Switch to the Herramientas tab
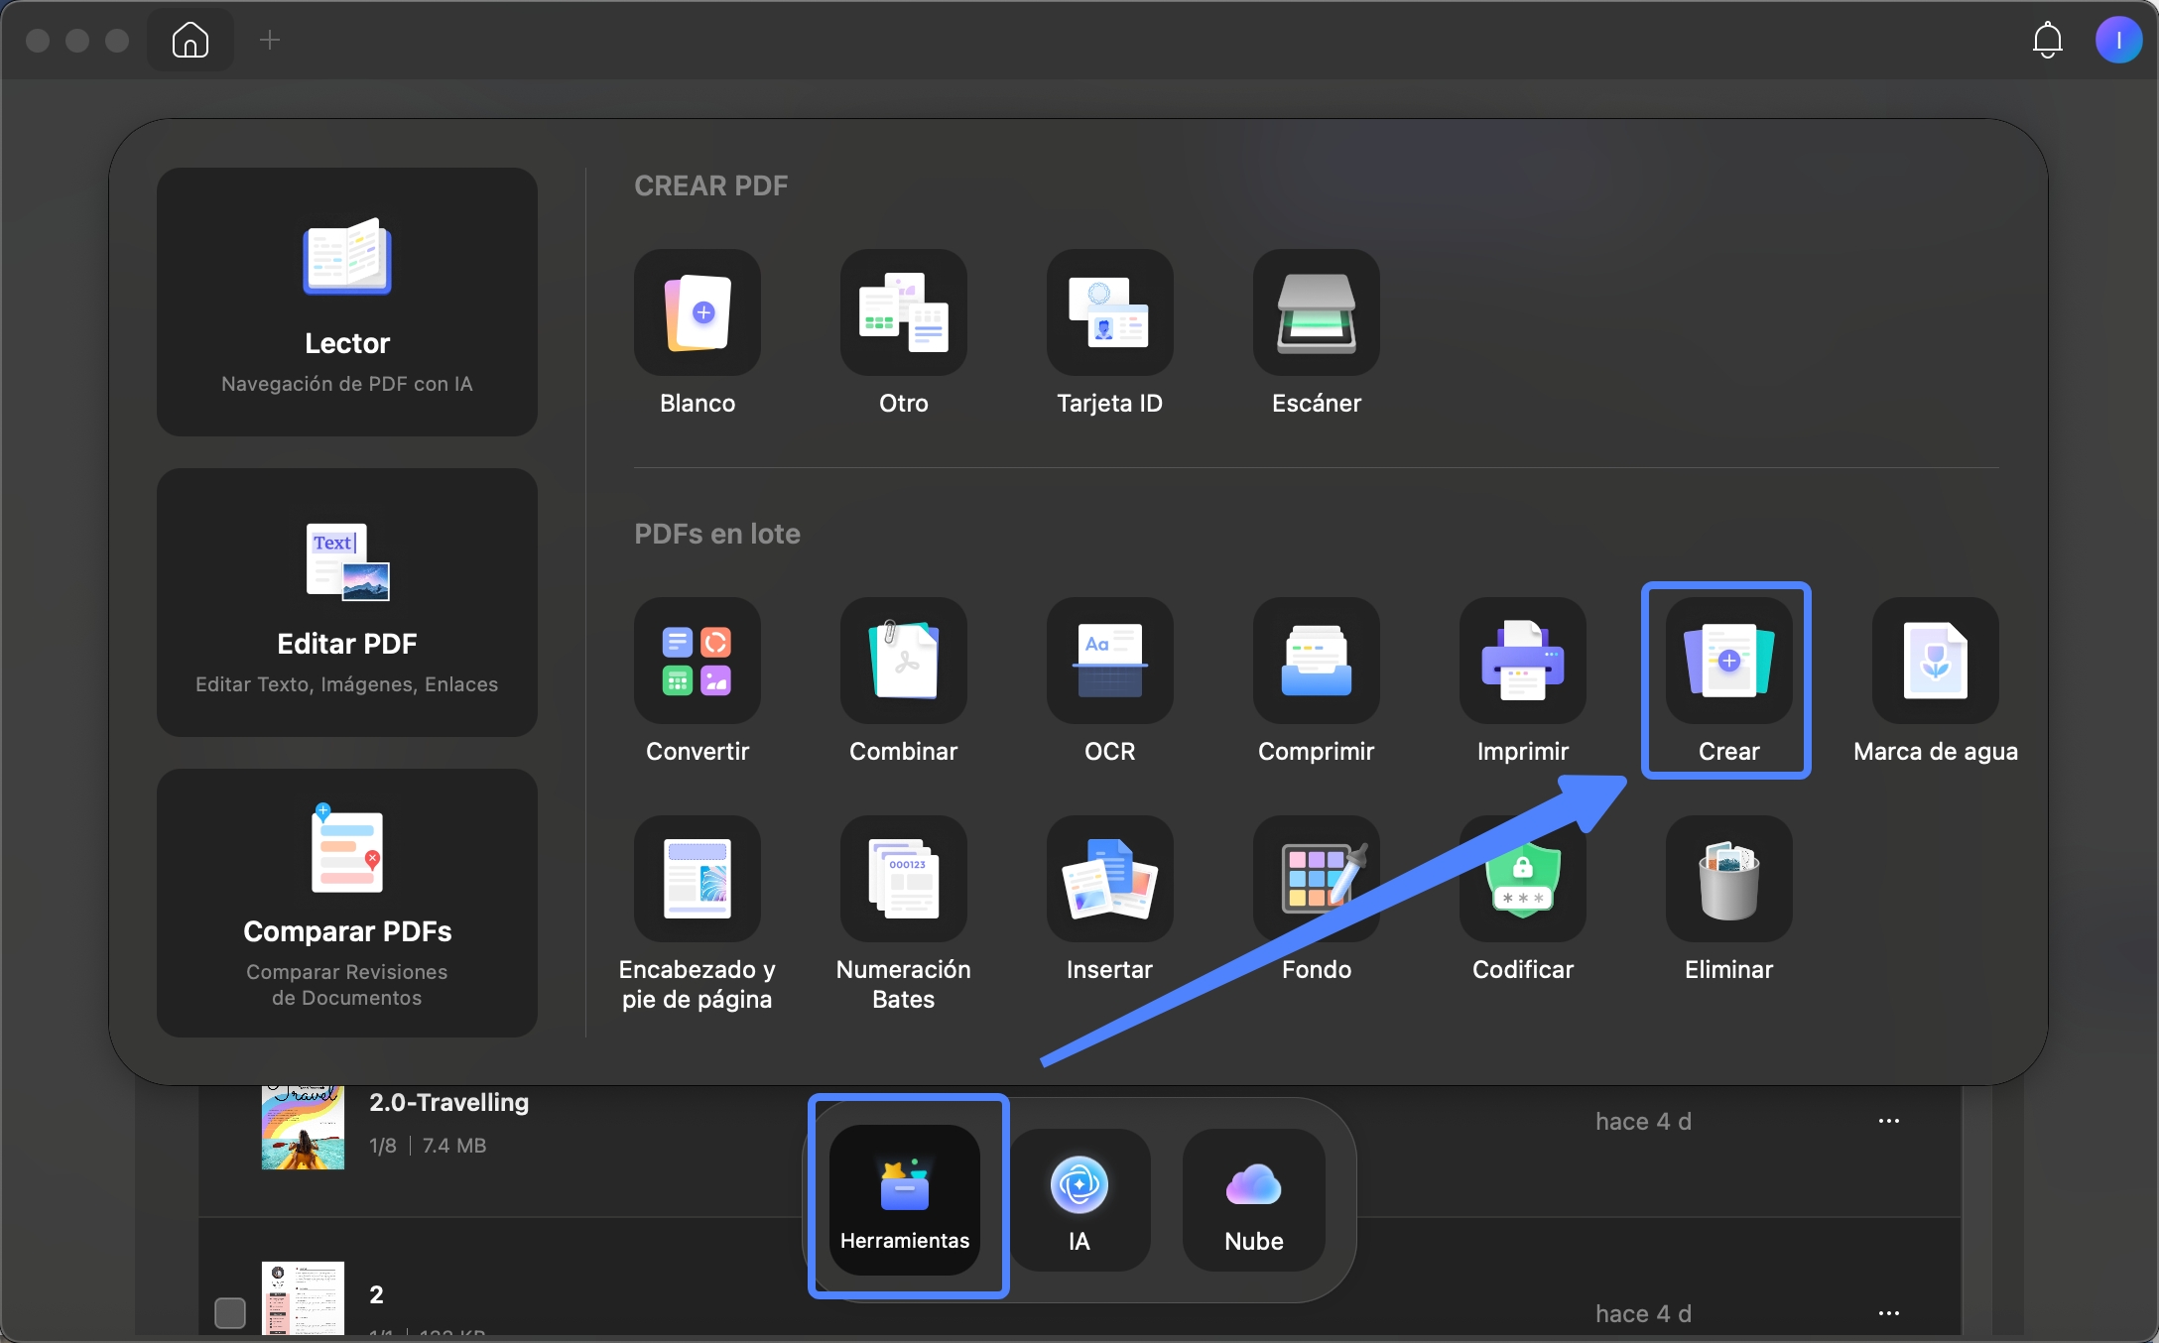The image size is (2159, 1343). pyautogui.click(x=905, y=1199)
